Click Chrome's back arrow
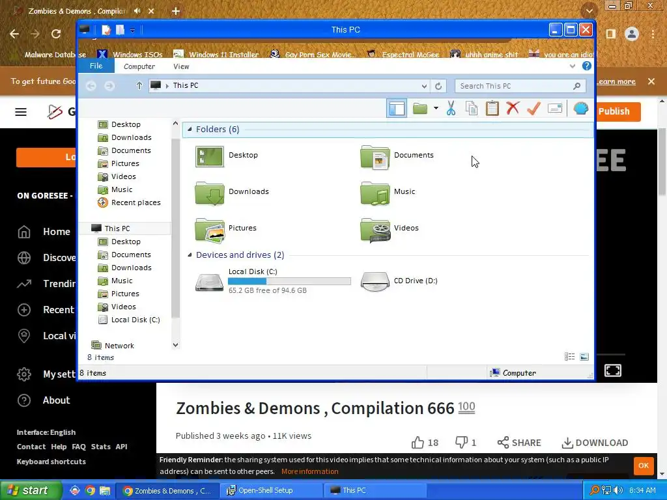 (x=14, y=34)
